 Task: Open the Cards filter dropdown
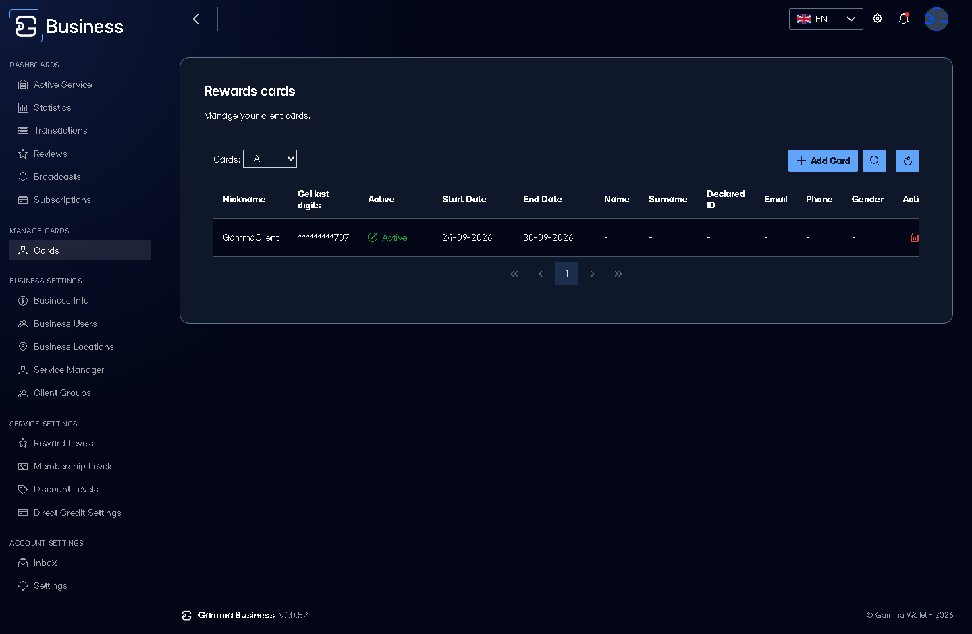coord(270,158)
